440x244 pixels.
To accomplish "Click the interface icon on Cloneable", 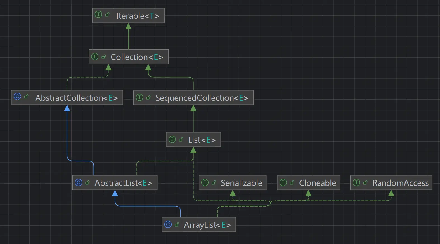I will (283, 183).
